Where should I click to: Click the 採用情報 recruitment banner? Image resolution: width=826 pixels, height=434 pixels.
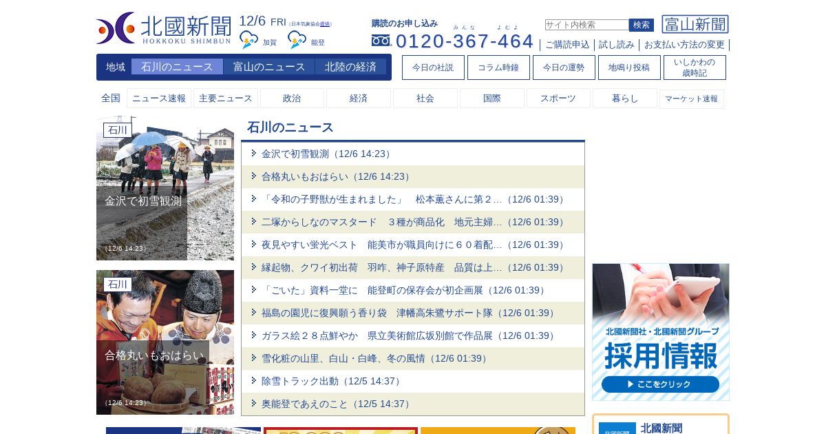(661, 332)
